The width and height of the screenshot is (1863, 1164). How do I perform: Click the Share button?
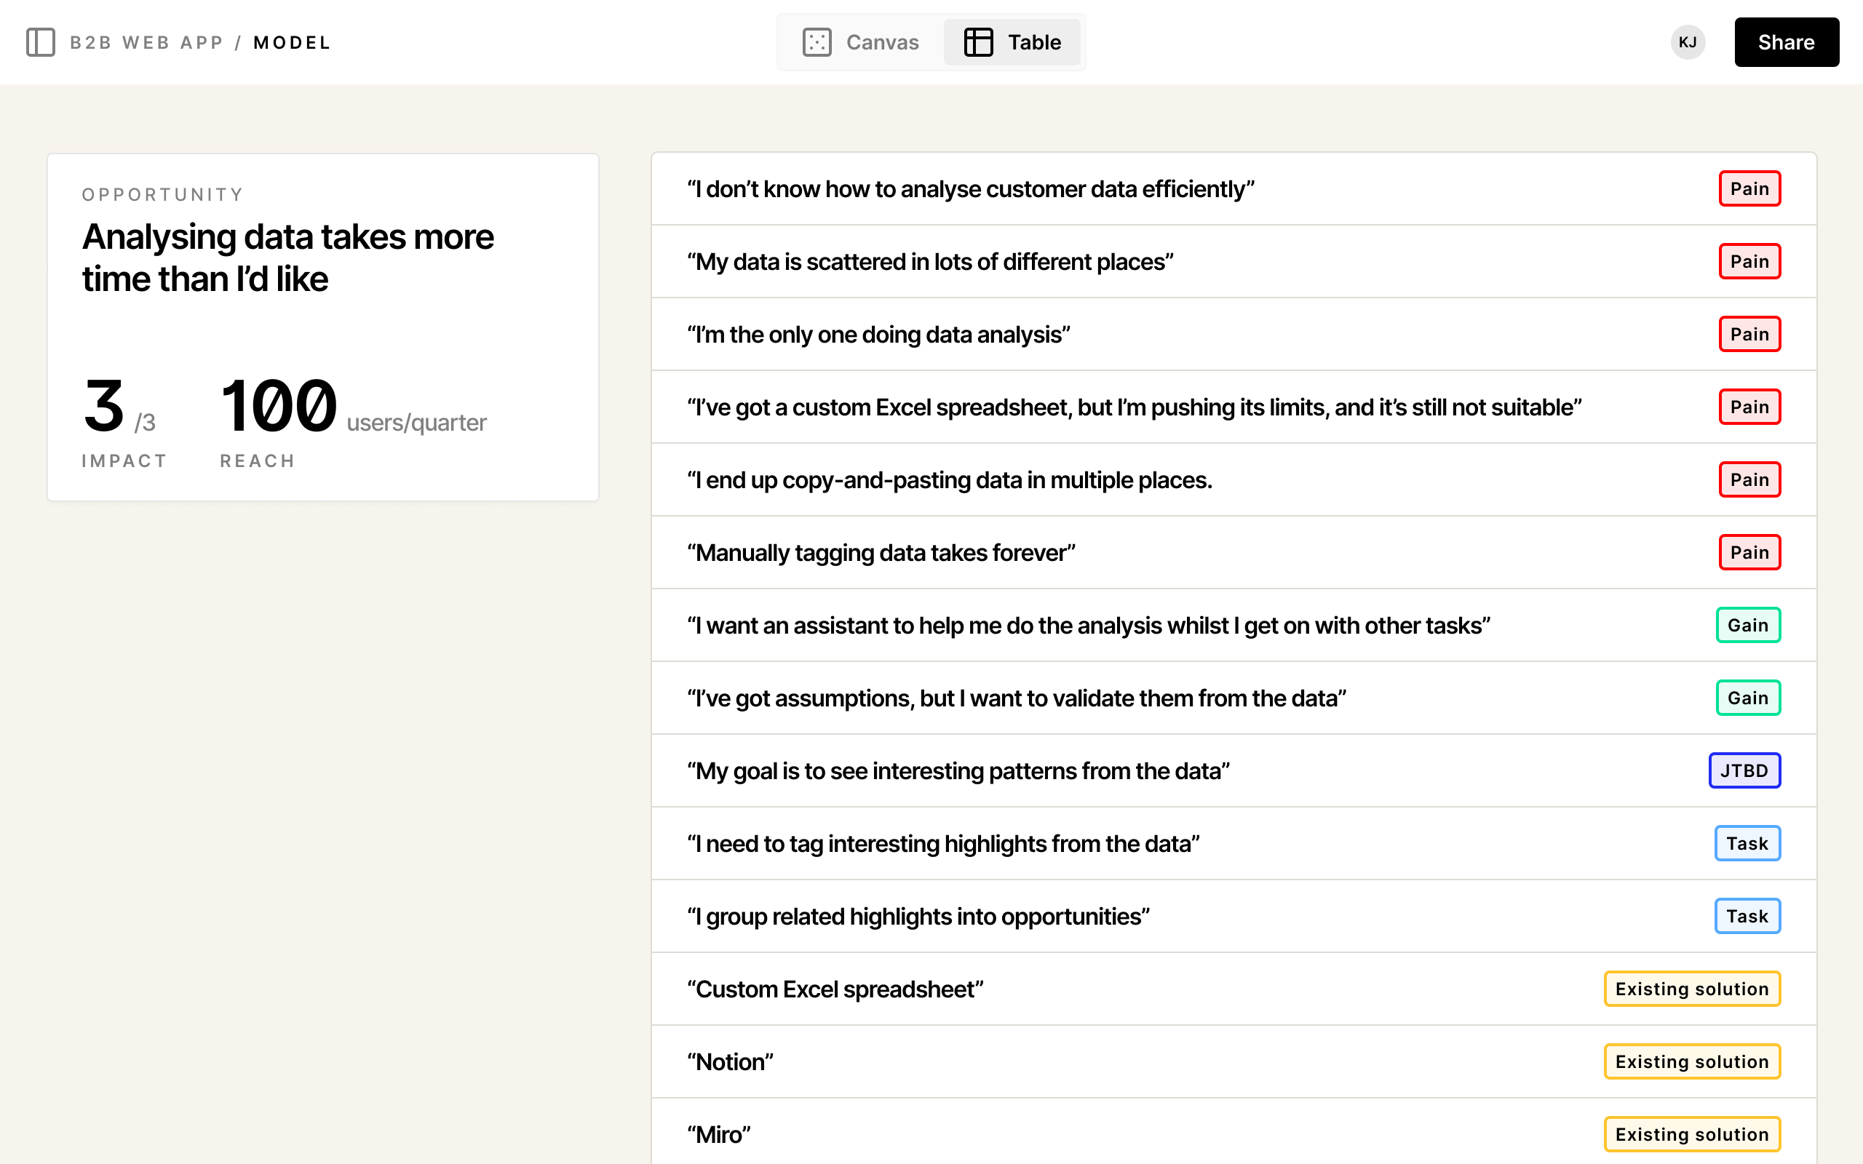pyautogui.click(x=1786, y=42)
